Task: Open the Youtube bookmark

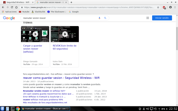Action: pyautogui.click(x=24, y=12)
